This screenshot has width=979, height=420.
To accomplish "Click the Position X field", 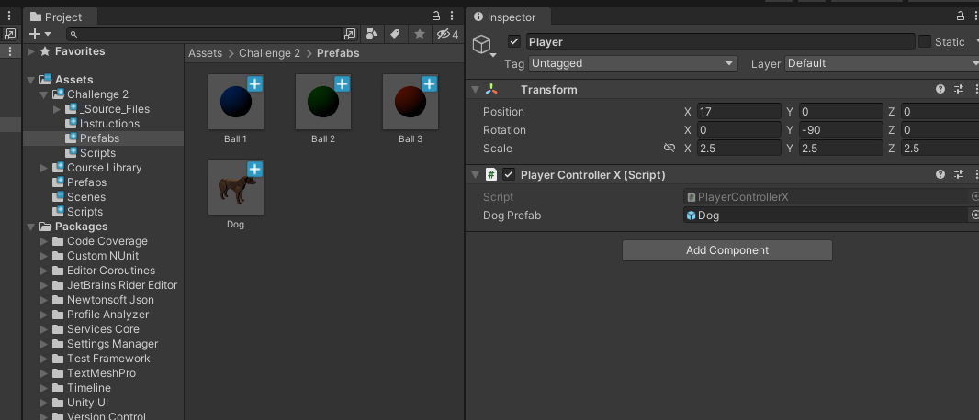I will coord(738,112).
